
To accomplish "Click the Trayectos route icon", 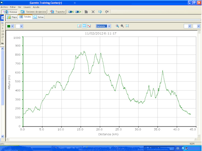I will pos(52,12).
